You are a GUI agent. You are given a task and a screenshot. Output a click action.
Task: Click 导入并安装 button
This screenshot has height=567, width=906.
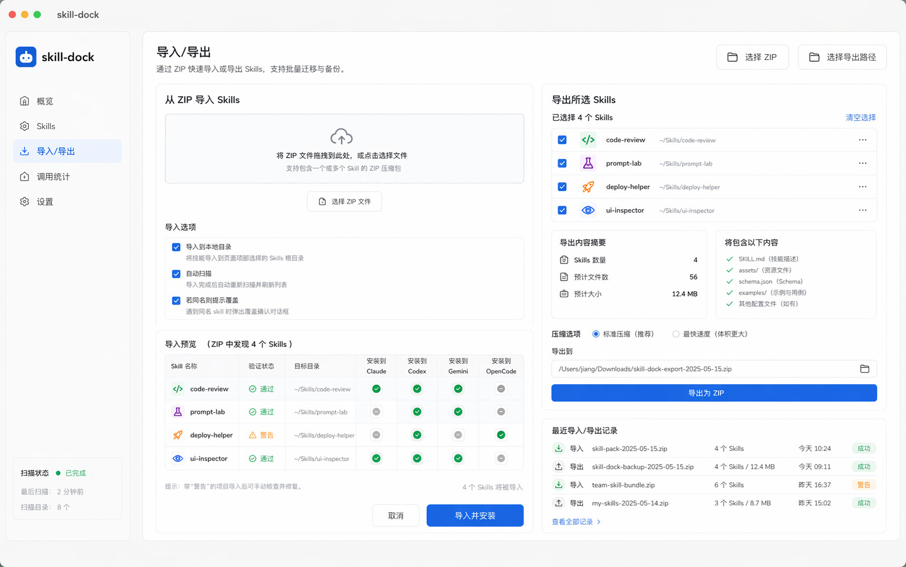[475, 516]
